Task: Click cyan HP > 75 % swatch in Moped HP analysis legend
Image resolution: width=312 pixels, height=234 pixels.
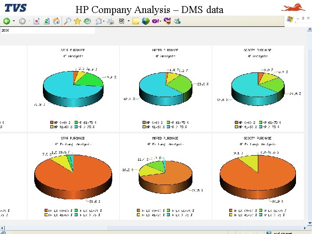Action: tap(168, 127)
